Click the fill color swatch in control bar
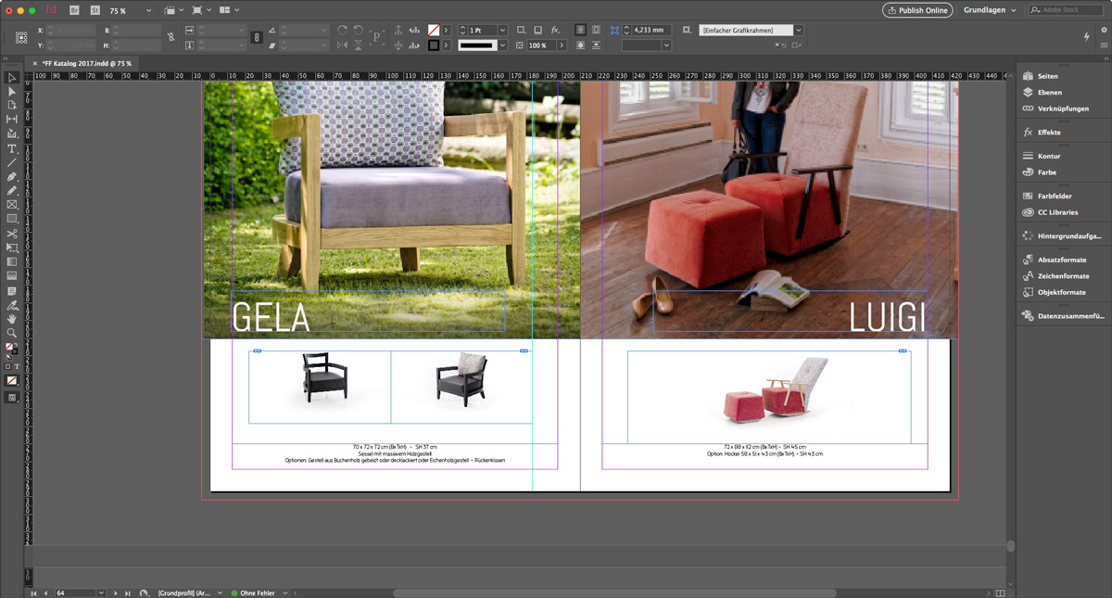 point(434,31)
